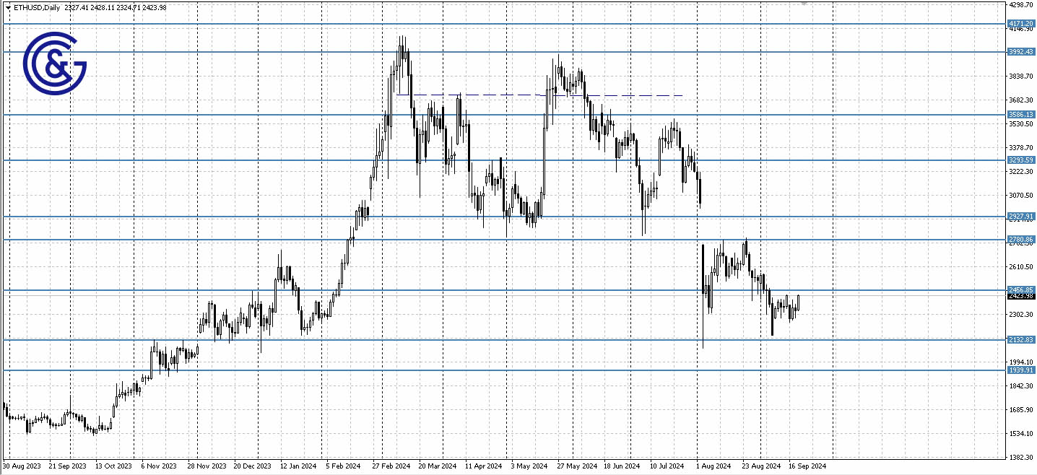
Task: Click the ETHUSD,Daily chart title text
Action: (x=36, y=8)
